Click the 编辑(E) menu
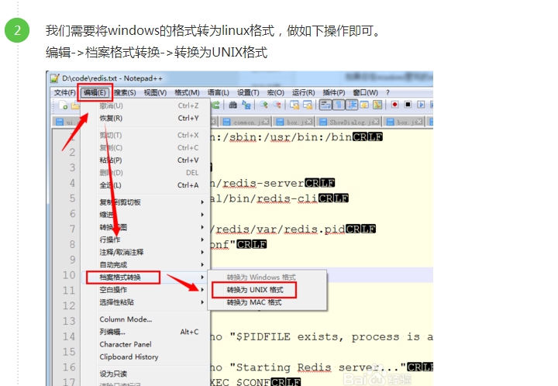The image size is (558, 386). pos(95,92)
